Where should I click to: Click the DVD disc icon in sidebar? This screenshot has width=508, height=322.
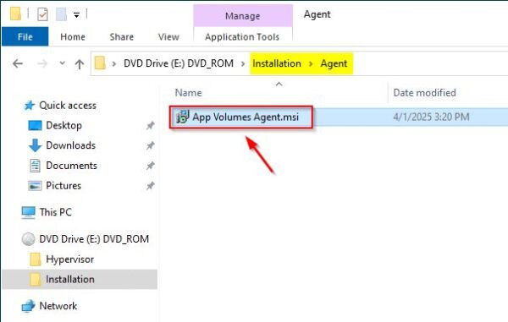pos(28,239)
